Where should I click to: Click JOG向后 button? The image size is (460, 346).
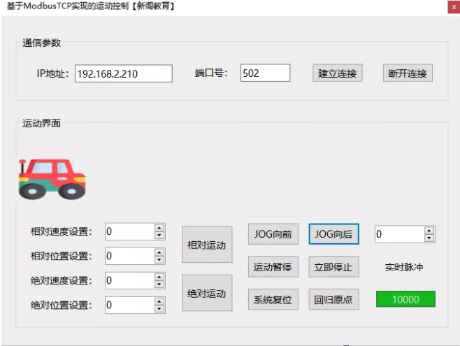tap(333, 234)
